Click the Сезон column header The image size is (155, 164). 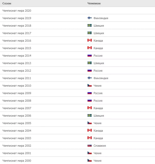coord(7,3)
